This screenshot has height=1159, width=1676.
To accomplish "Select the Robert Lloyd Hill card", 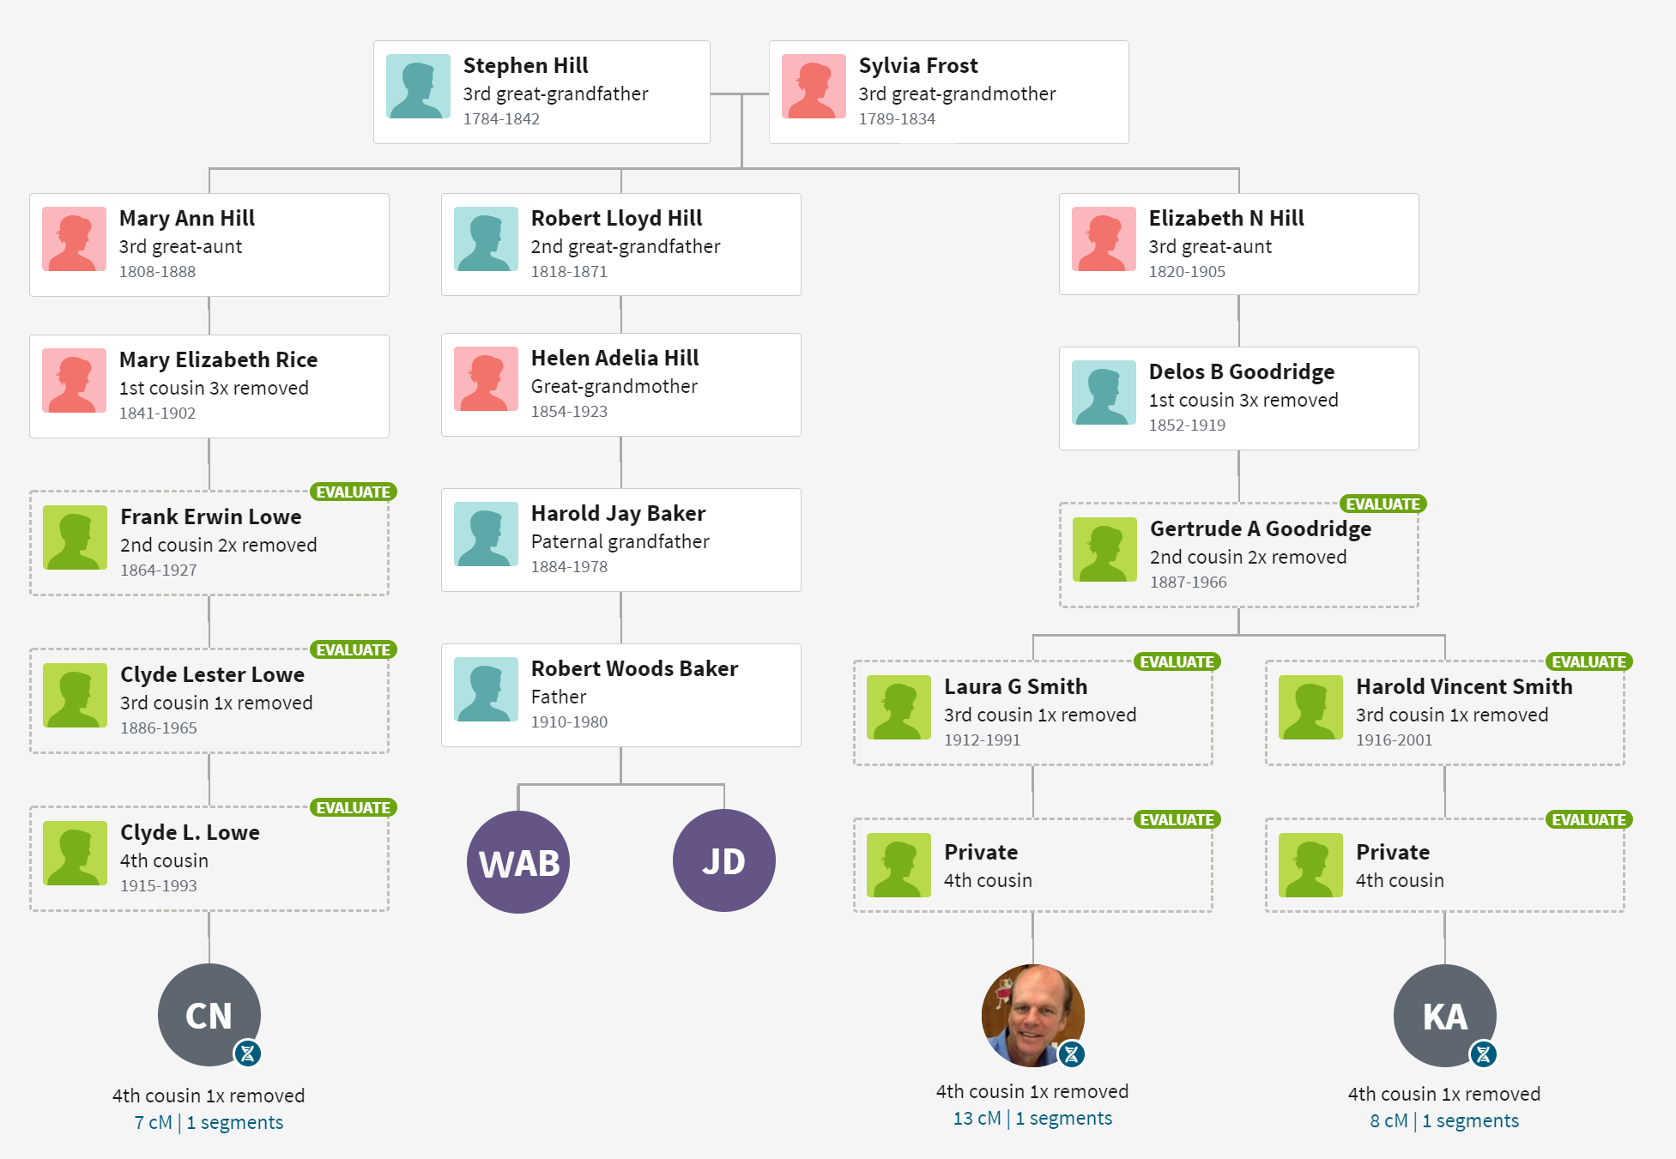I will click(621, 244).
